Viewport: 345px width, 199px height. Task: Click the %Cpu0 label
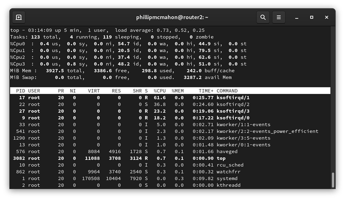click(x=17, y=43)
